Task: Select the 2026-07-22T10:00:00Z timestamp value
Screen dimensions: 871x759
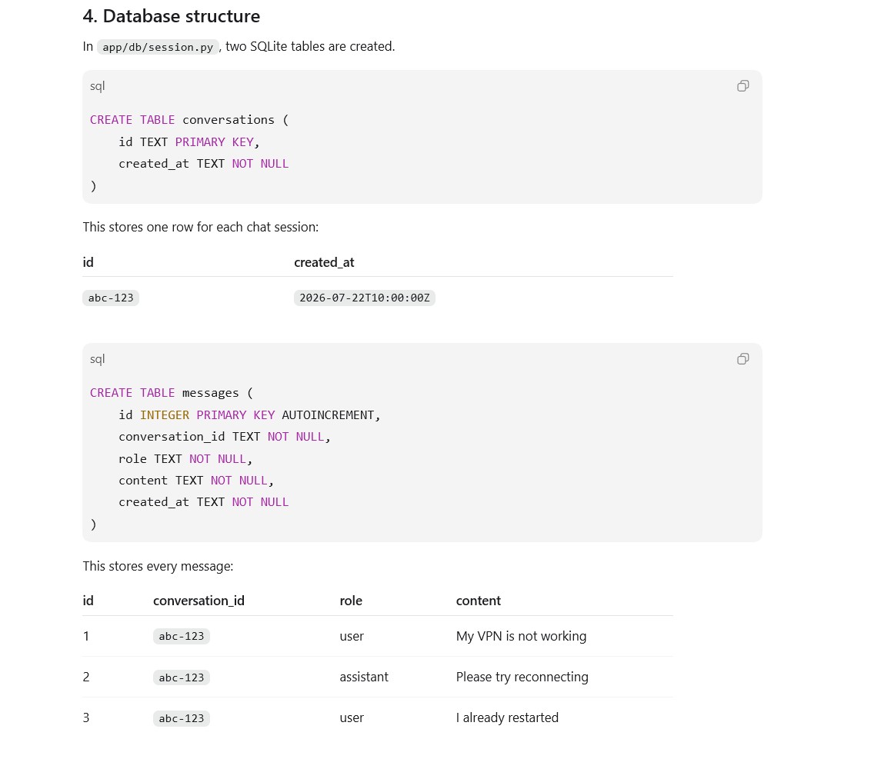Action: click(365, 298)
